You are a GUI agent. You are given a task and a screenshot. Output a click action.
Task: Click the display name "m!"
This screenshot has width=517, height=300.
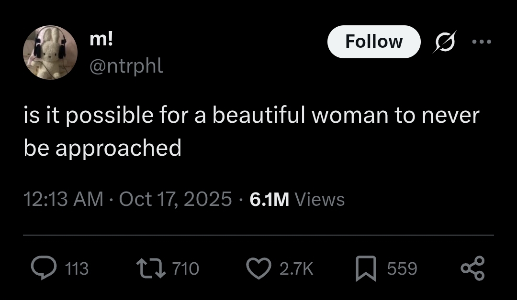101,41
